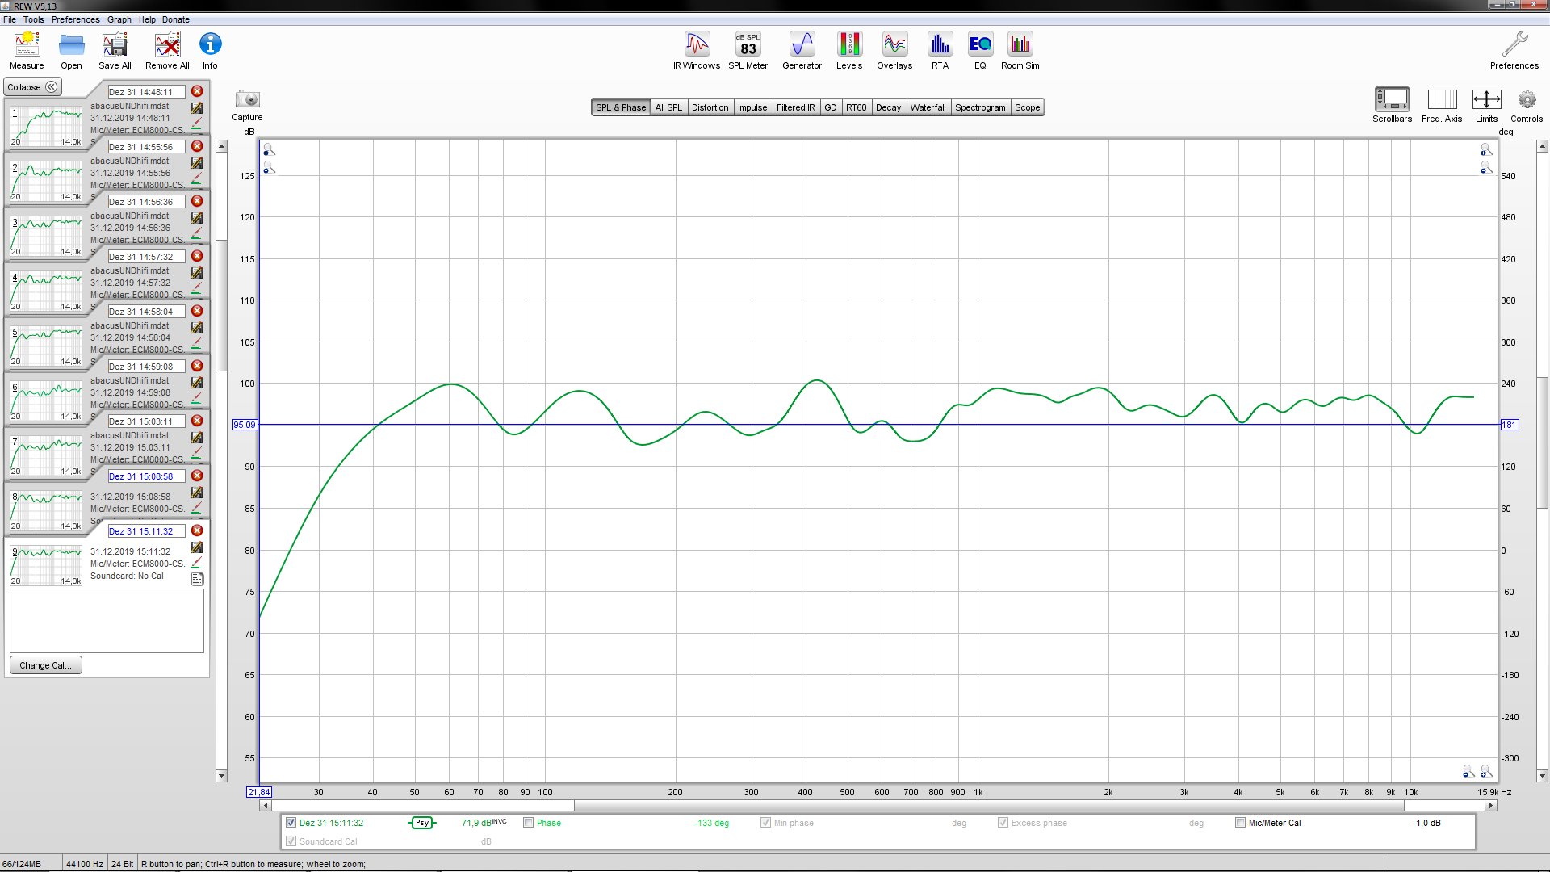Image resolution: width=1550 pixels, height=872 pixels.
Task: Select the measurement 3 thumbnail
Action: 47,236
